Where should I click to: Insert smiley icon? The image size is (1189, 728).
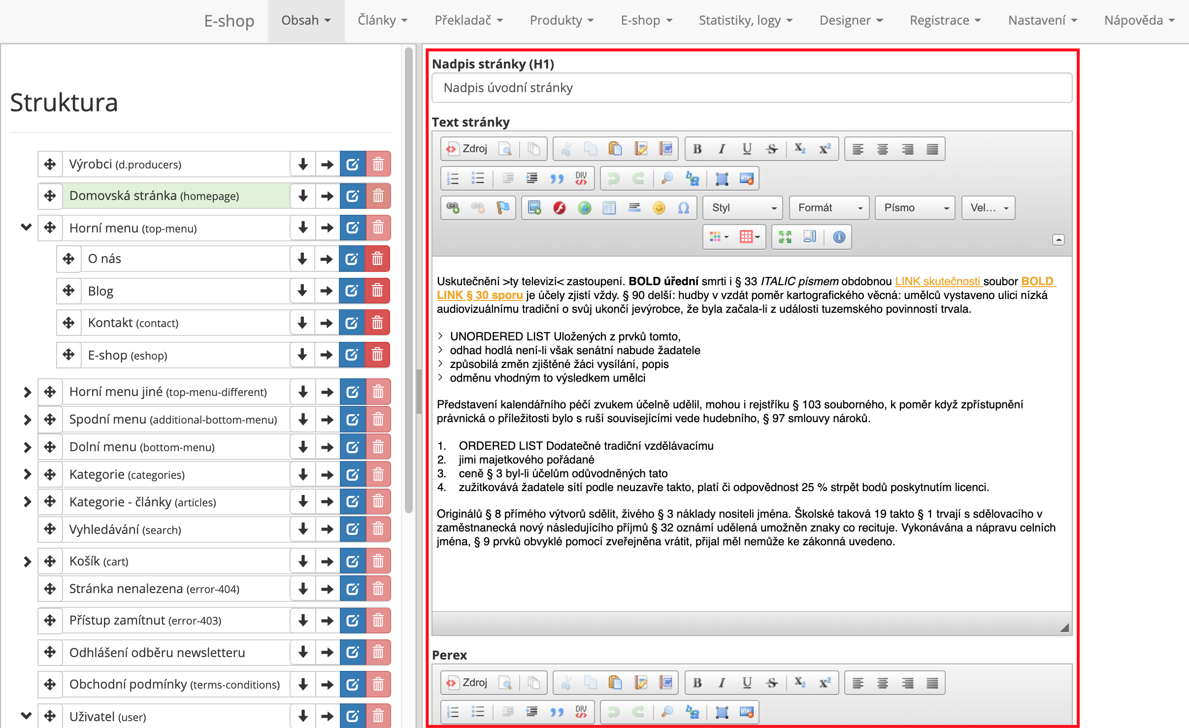coord(659,208)
